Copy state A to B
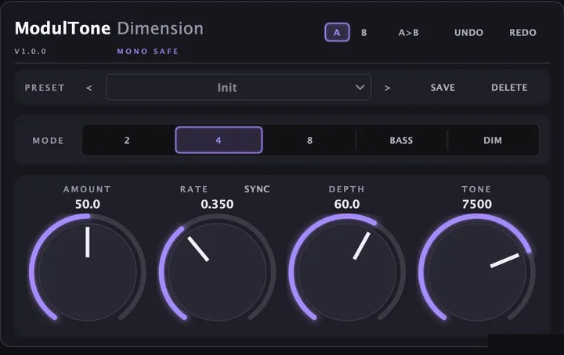The image size is (564, 355). point(409,33)
